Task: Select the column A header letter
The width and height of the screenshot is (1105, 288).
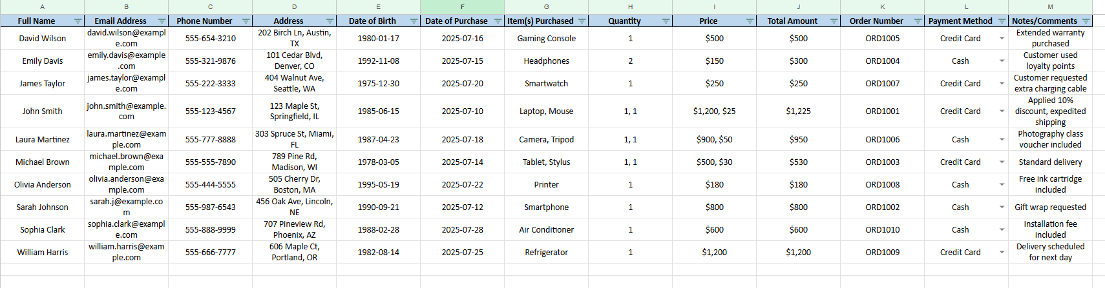Action: point(43,6)
